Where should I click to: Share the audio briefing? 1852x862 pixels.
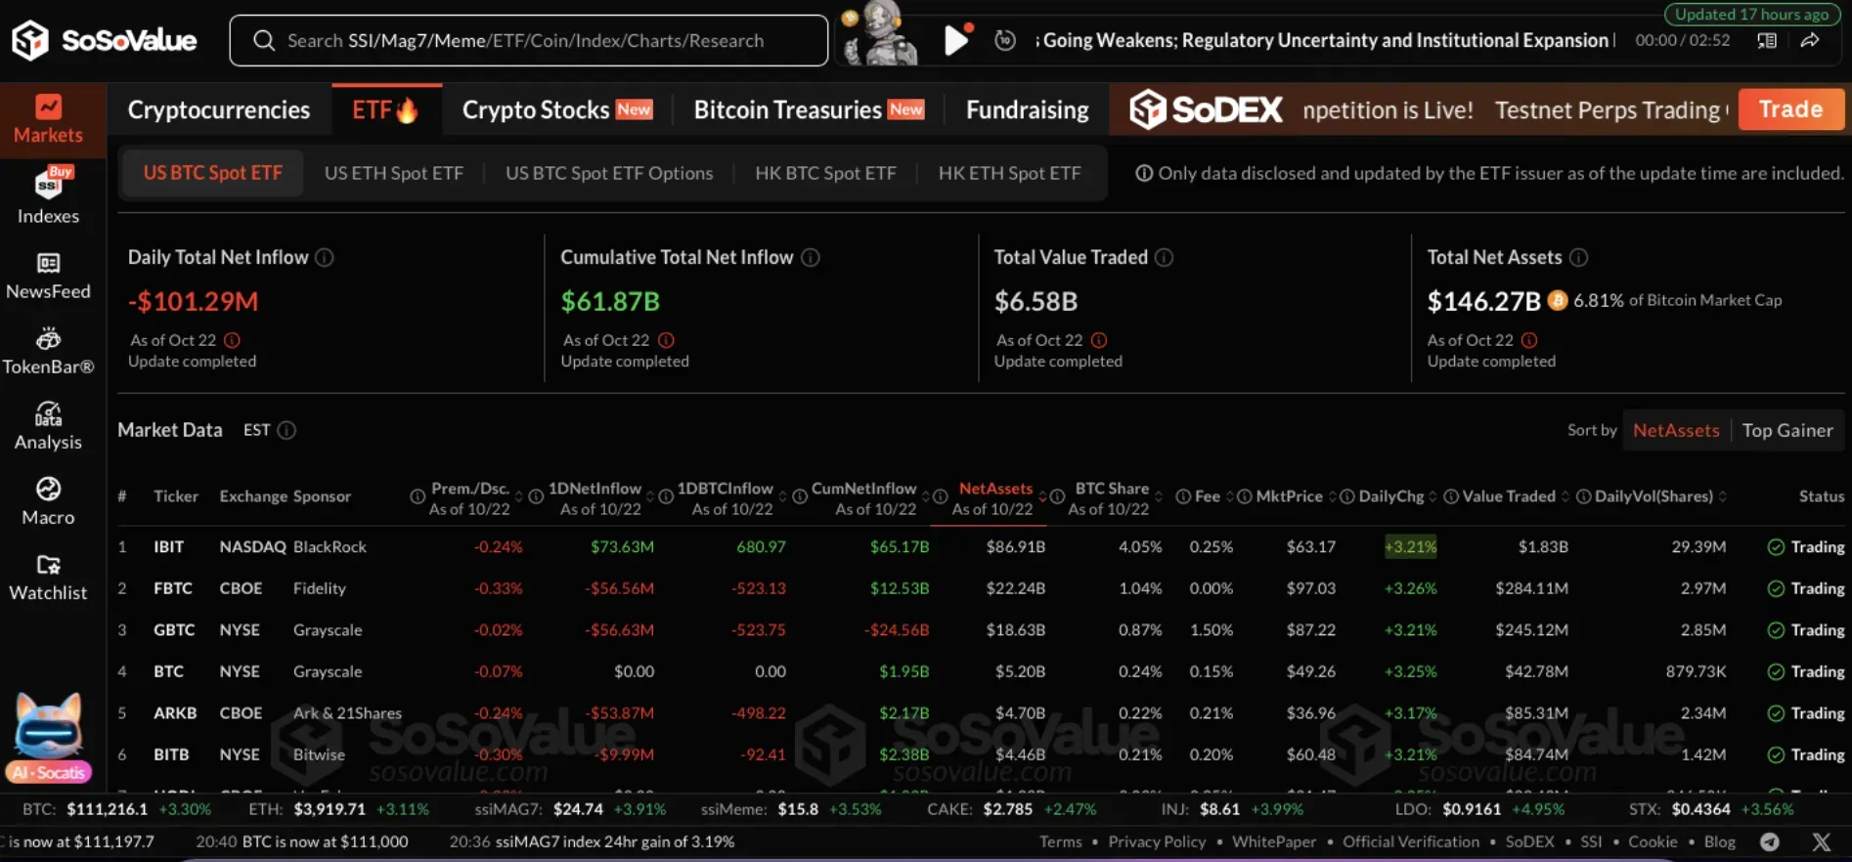(x=1810, y=40)
